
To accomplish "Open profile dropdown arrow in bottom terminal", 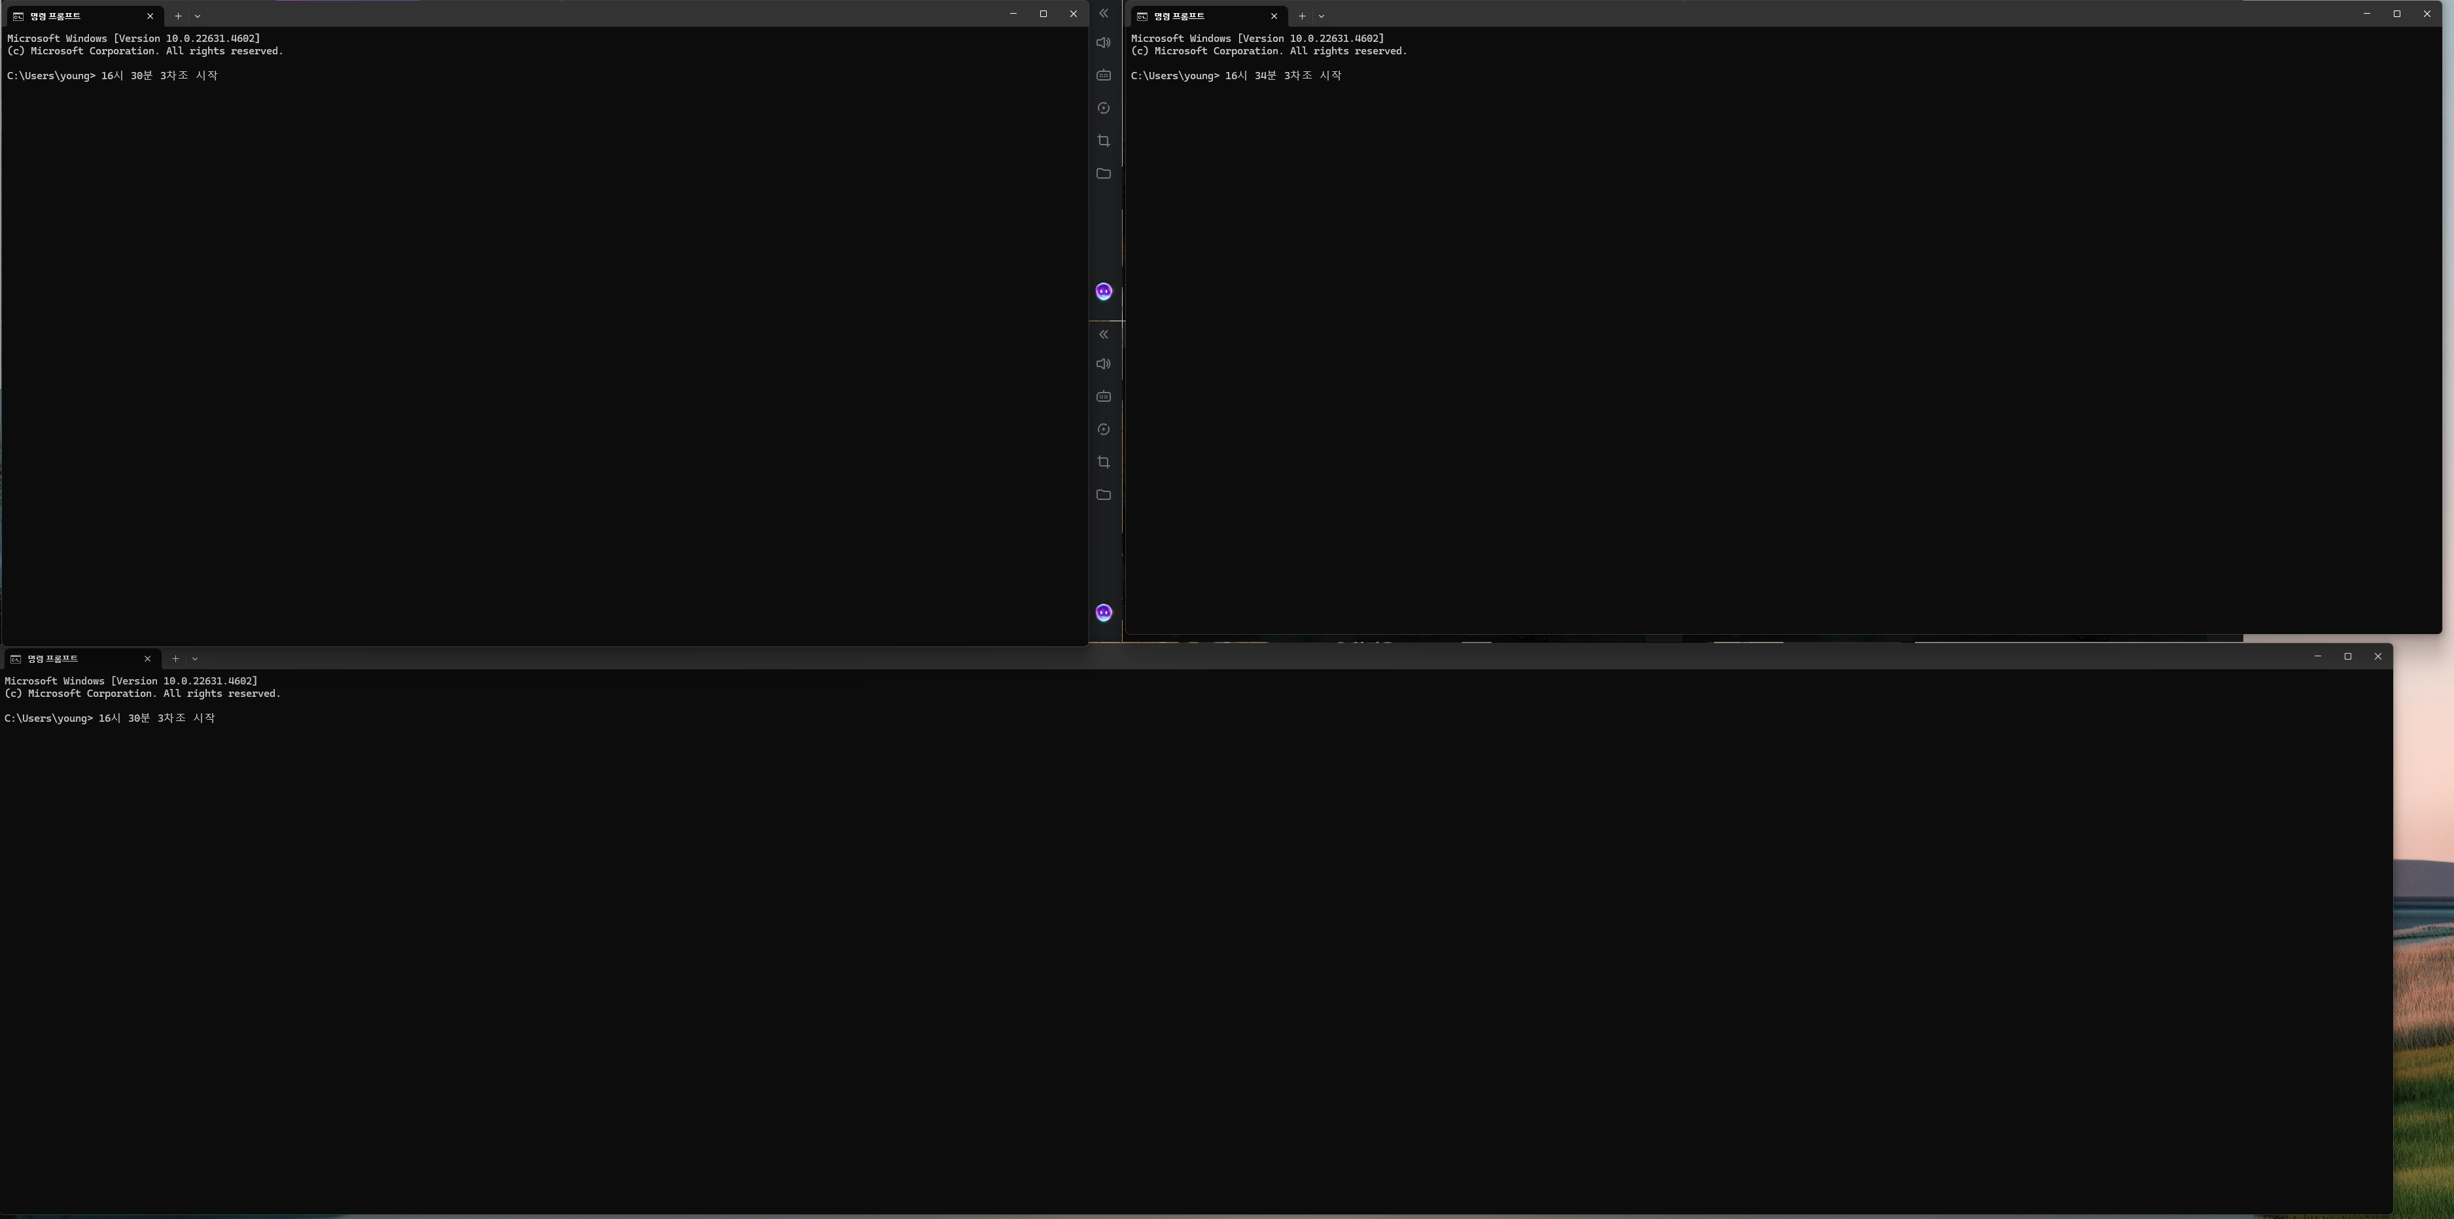I will tap(194, 659).
